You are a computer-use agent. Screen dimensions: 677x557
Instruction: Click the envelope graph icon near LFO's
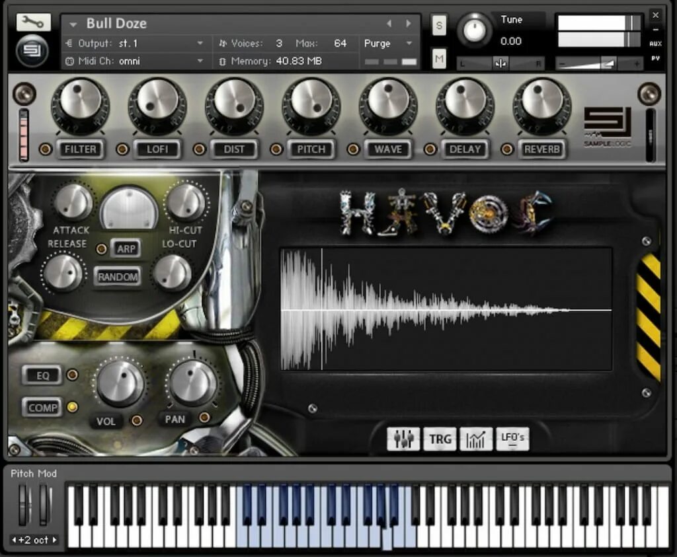(477, 438)
